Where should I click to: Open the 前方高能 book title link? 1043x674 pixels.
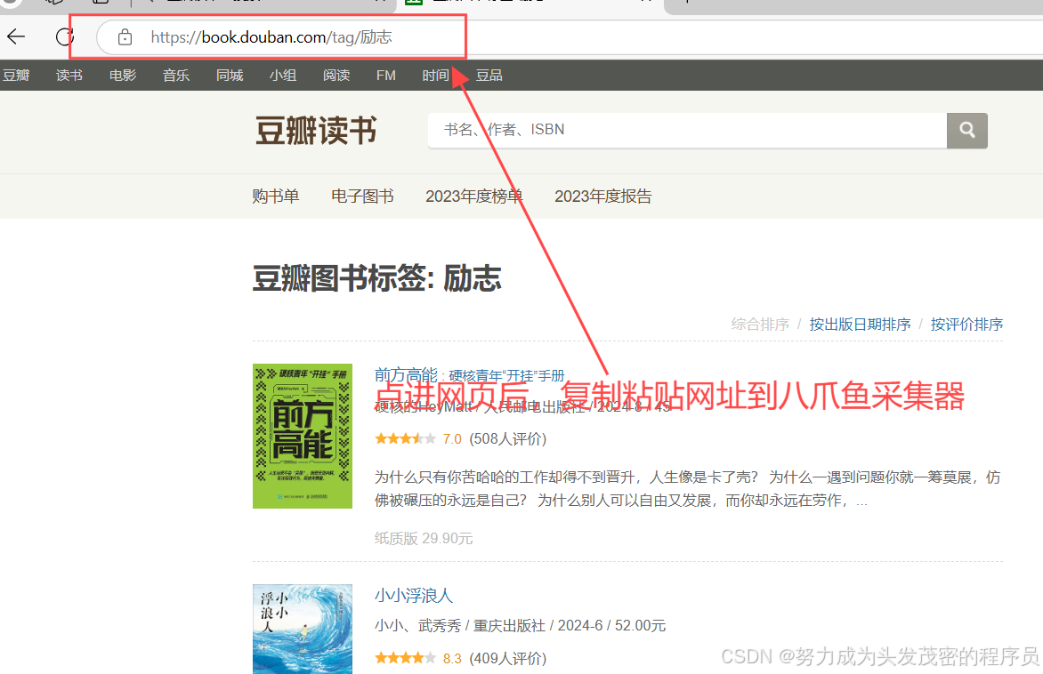pos(470,375)
